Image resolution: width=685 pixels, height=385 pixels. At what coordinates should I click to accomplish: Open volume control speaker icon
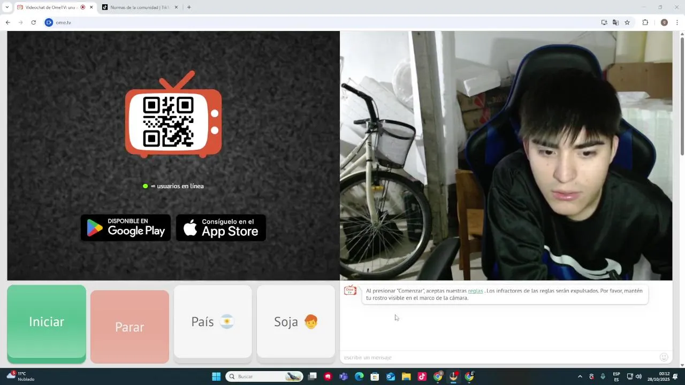click(638, 376)
